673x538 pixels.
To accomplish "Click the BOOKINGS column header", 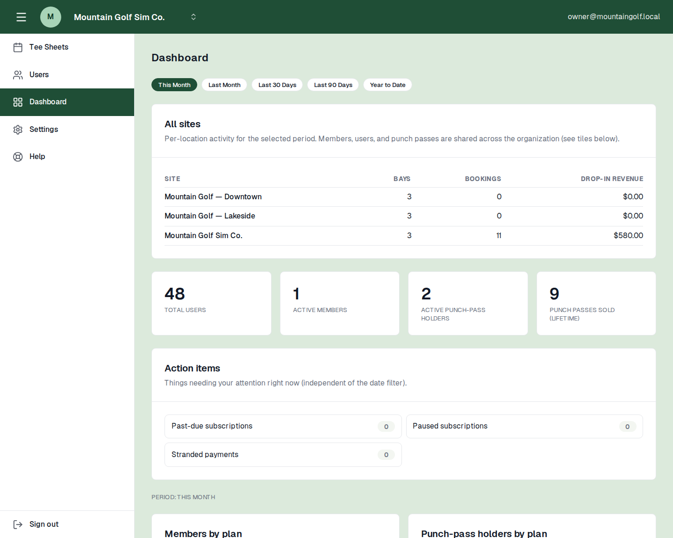I will (x=483, y=179).
